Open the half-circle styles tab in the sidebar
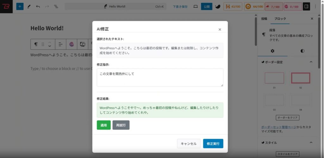324x158 pixels. 302,51
